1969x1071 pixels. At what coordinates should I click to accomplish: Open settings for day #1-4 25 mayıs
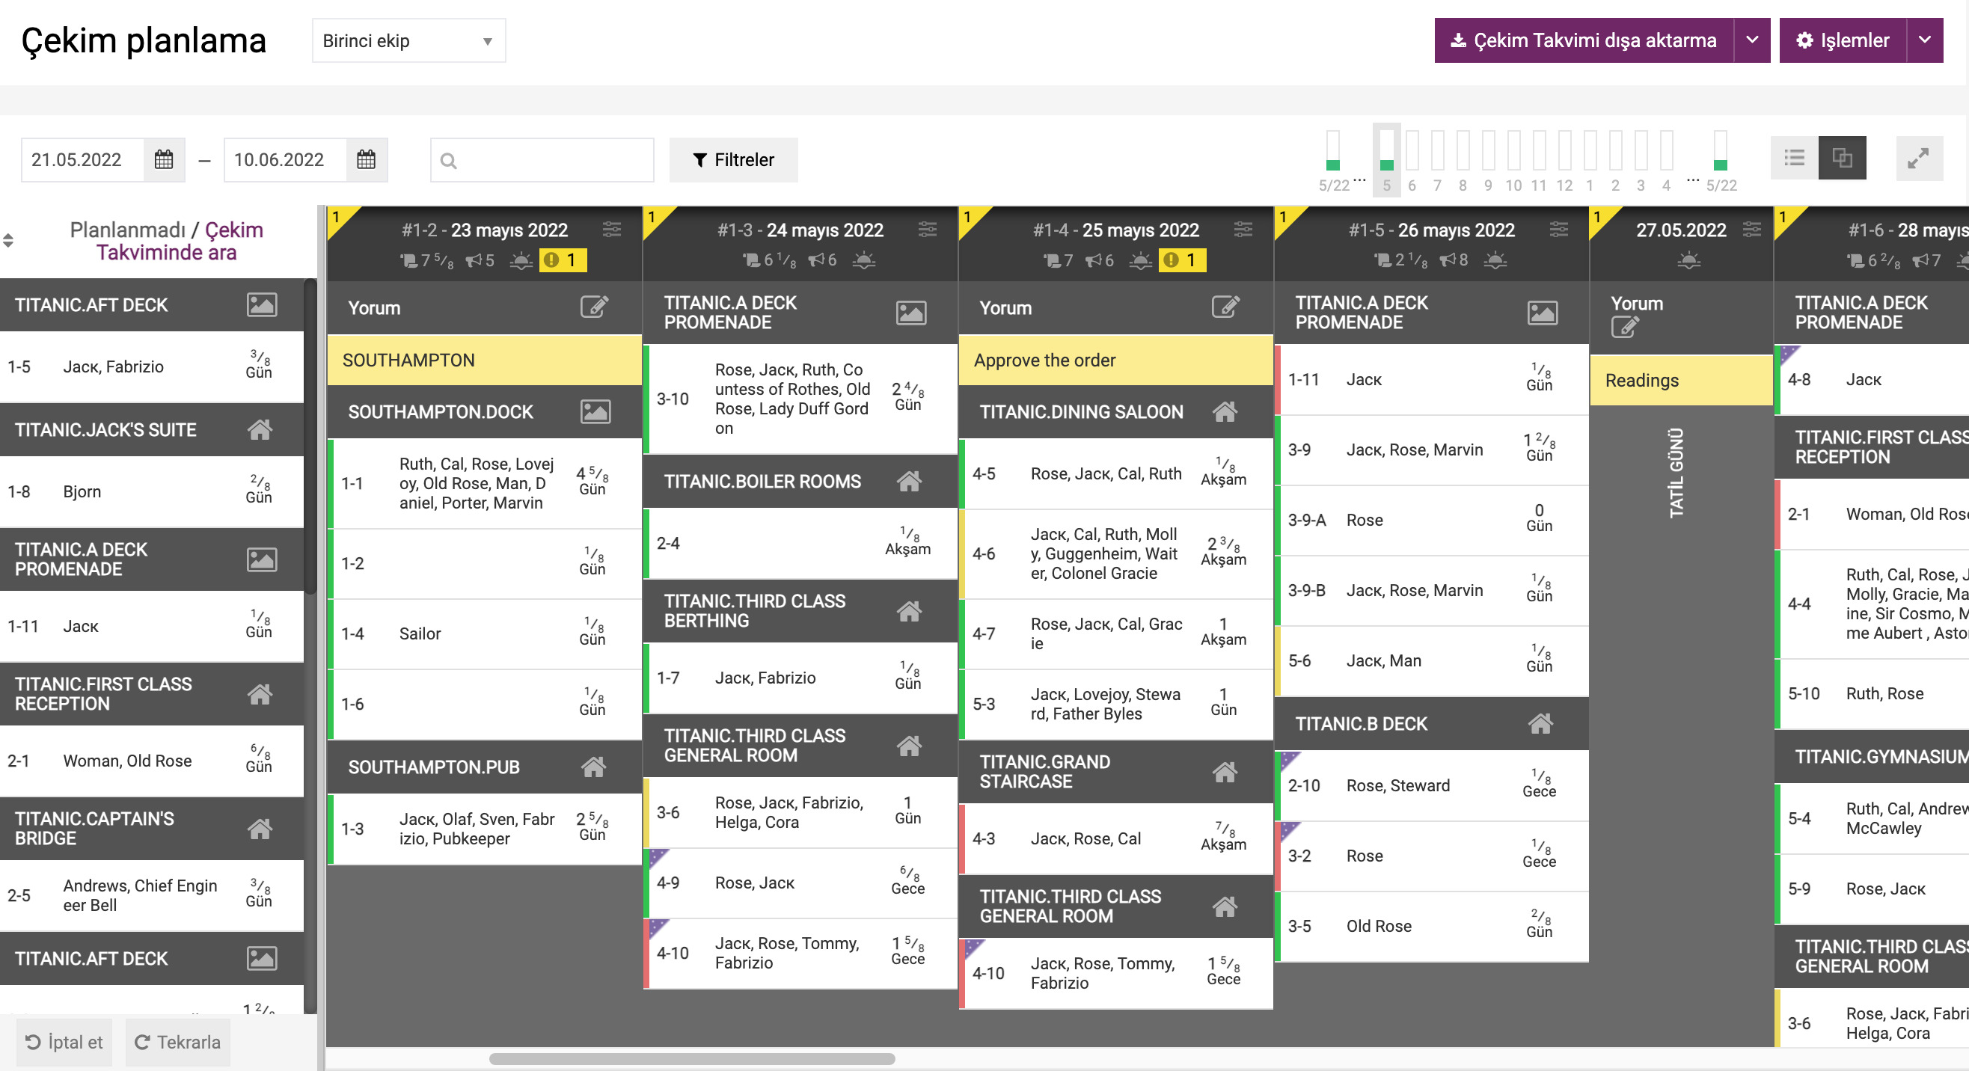click(1243, 229)
